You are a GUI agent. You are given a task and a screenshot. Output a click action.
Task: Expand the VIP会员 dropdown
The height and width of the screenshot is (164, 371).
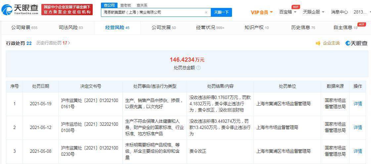pyautogui.click(x=262, y=12)
